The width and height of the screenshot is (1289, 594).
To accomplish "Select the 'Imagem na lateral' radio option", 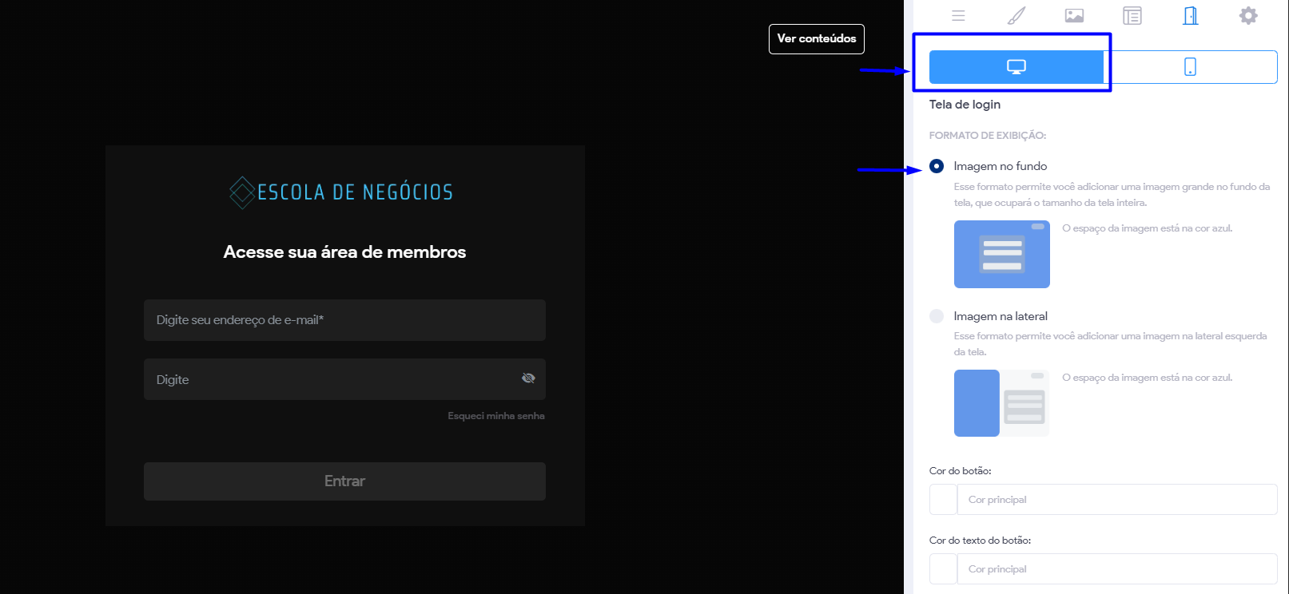I will point(937,316).
